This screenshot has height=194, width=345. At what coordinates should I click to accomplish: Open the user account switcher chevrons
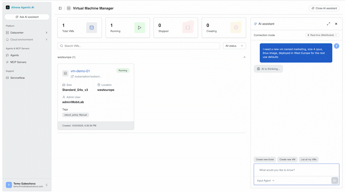tap(46, 185)
